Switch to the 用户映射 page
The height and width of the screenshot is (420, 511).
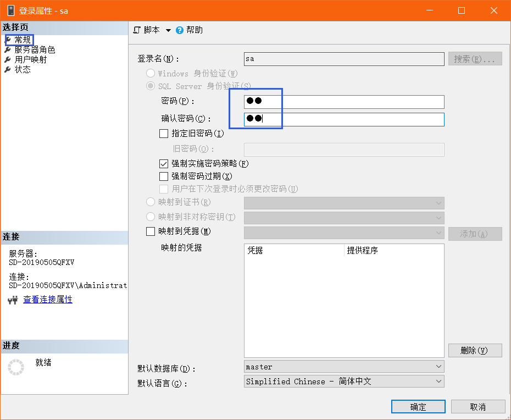tap(31, 59)
